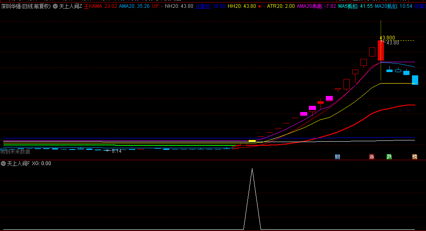Click the green 跌 fall marker icon
Image resolution: width=426 pixels, height=231 pixels.
[389, 156]
